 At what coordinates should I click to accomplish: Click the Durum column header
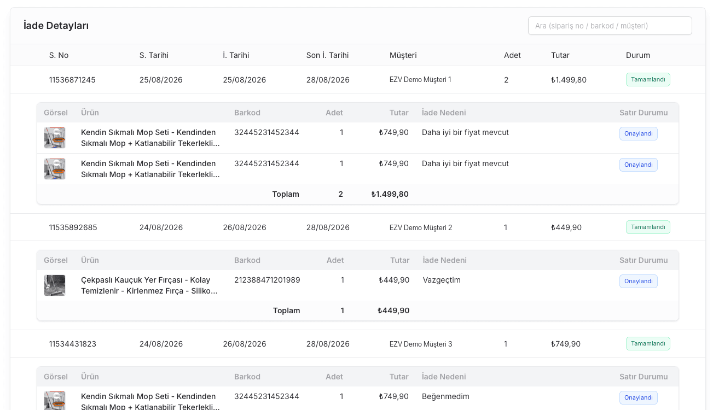coord(638,55)
